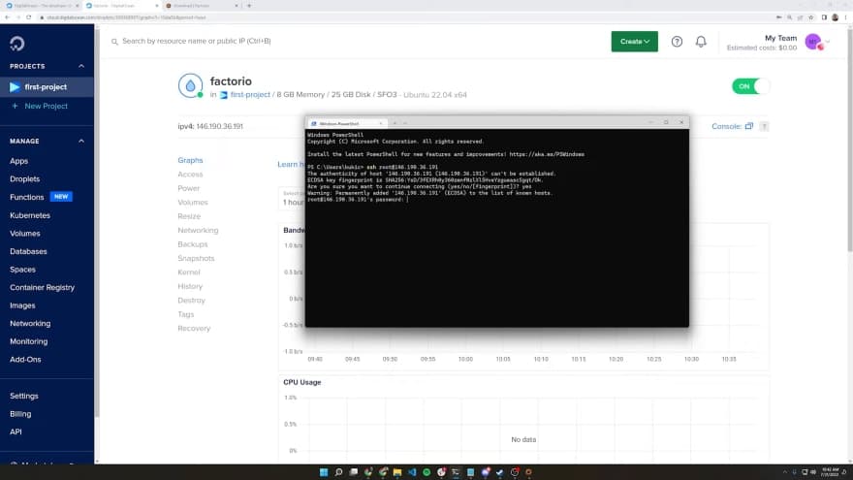Select the Graphs droplet menu item
The image size is (853, 480).
(190, 161)
